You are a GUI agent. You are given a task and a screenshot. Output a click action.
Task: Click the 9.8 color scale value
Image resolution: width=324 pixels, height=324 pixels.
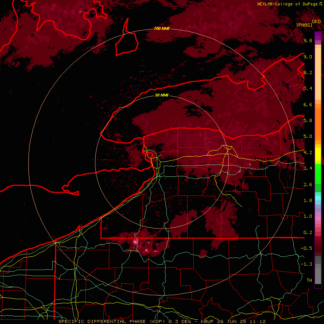point(308,40)
